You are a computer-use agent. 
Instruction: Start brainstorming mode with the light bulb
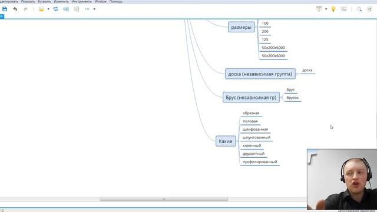(333, 9)
